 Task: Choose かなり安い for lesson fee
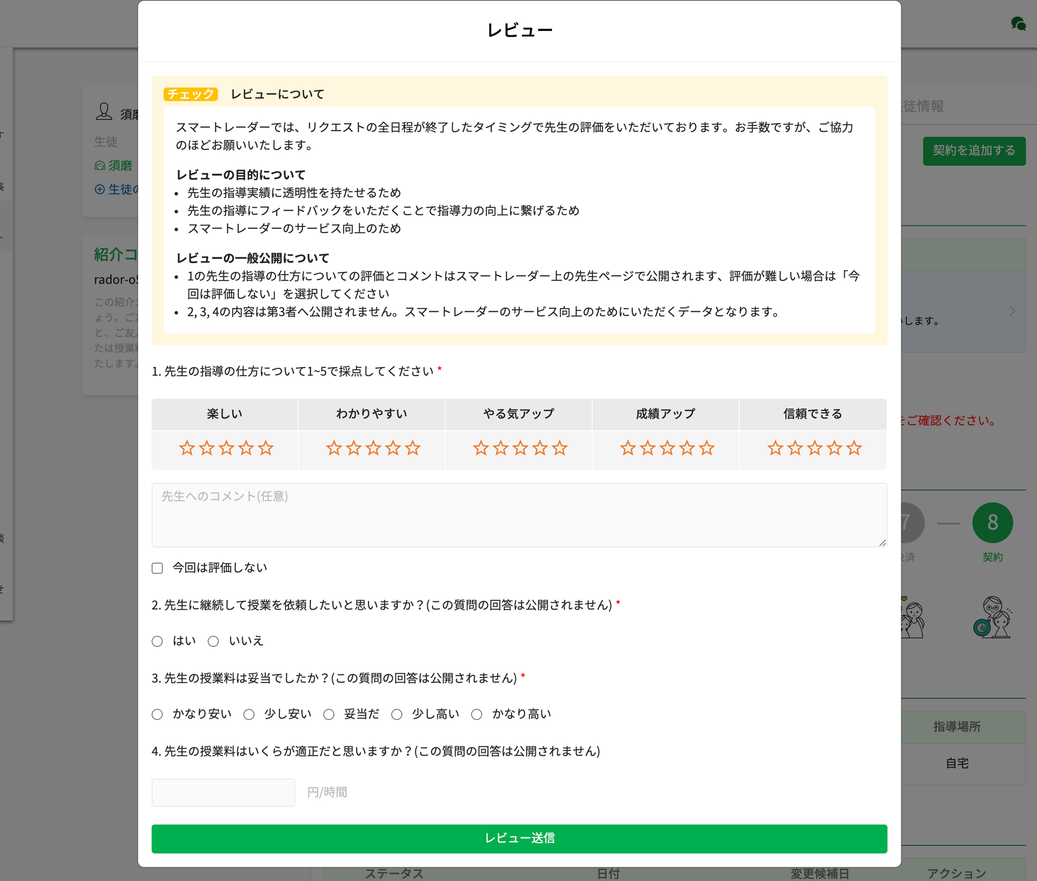tap(157, 714)
